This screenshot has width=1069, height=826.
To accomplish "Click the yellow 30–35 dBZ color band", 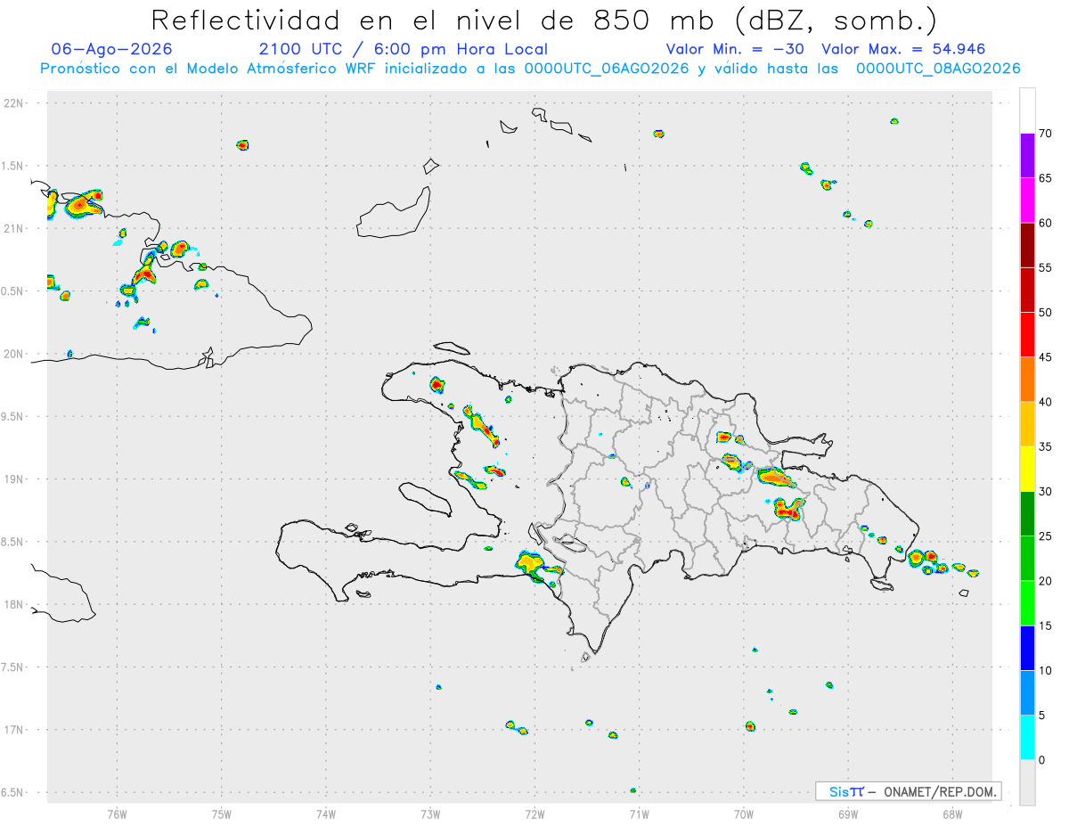I will [x=1027, y=469].
